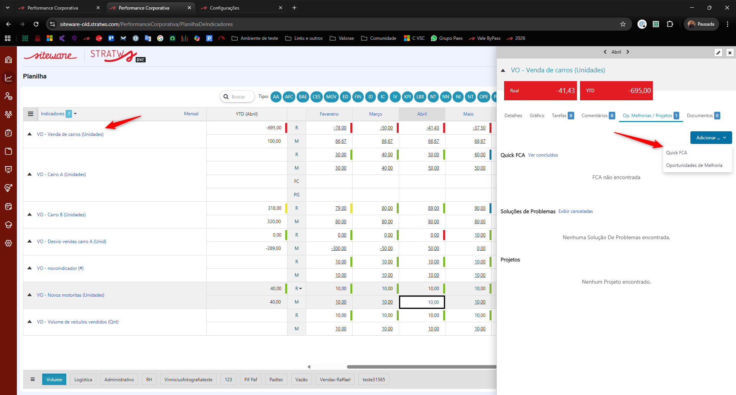The width and height of the screenshot is (736, 395).
Task: Open the sheet list menu icon beside Volume
Action: [x=33, y=379]
